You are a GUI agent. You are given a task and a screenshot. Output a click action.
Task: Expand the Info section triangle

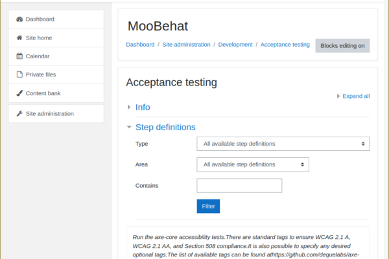[129, 107]
